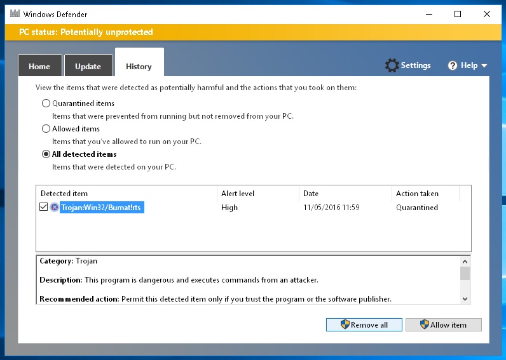Click the High alert level cell

(229, 208)
